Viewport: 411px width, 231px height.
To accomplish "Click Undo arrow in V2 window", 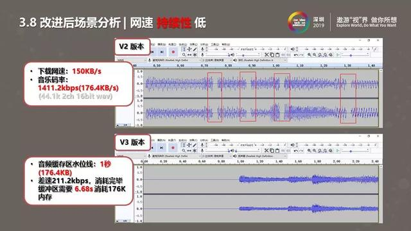I will click(296, 55).
